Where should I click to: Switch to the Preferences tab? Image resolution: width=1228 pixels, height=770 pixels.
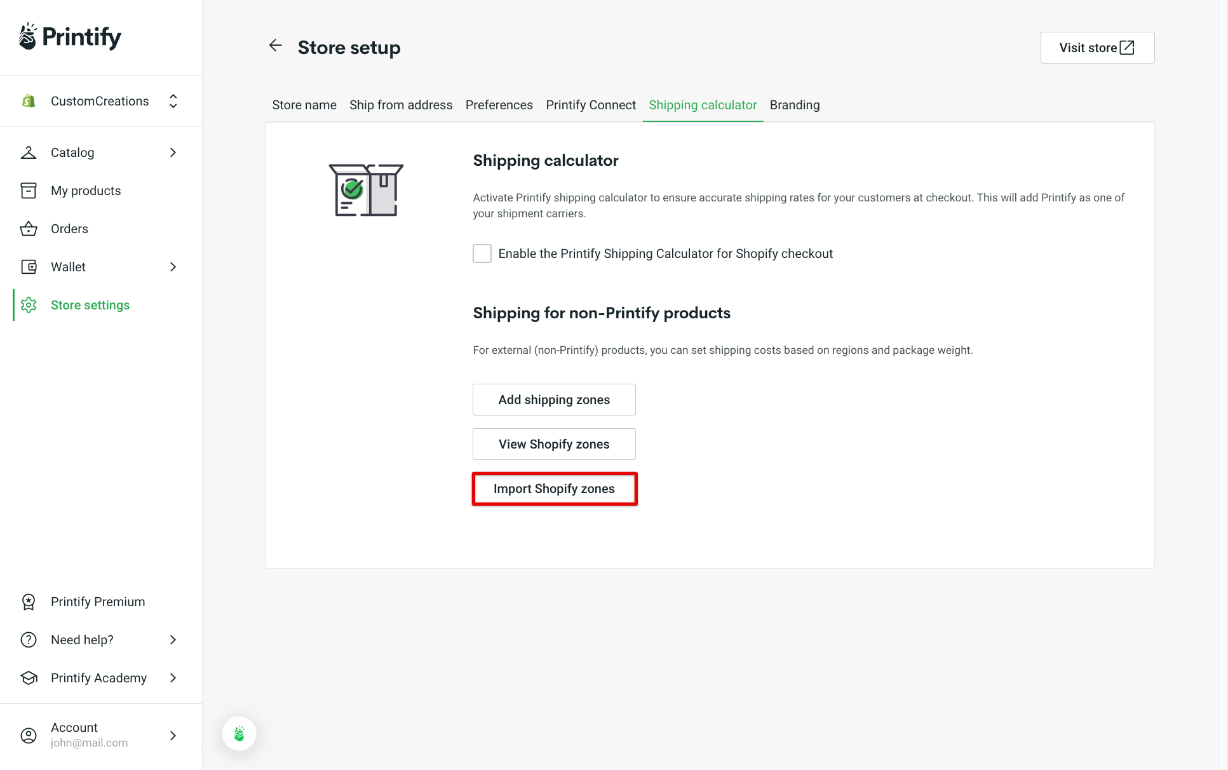(499, 105)
